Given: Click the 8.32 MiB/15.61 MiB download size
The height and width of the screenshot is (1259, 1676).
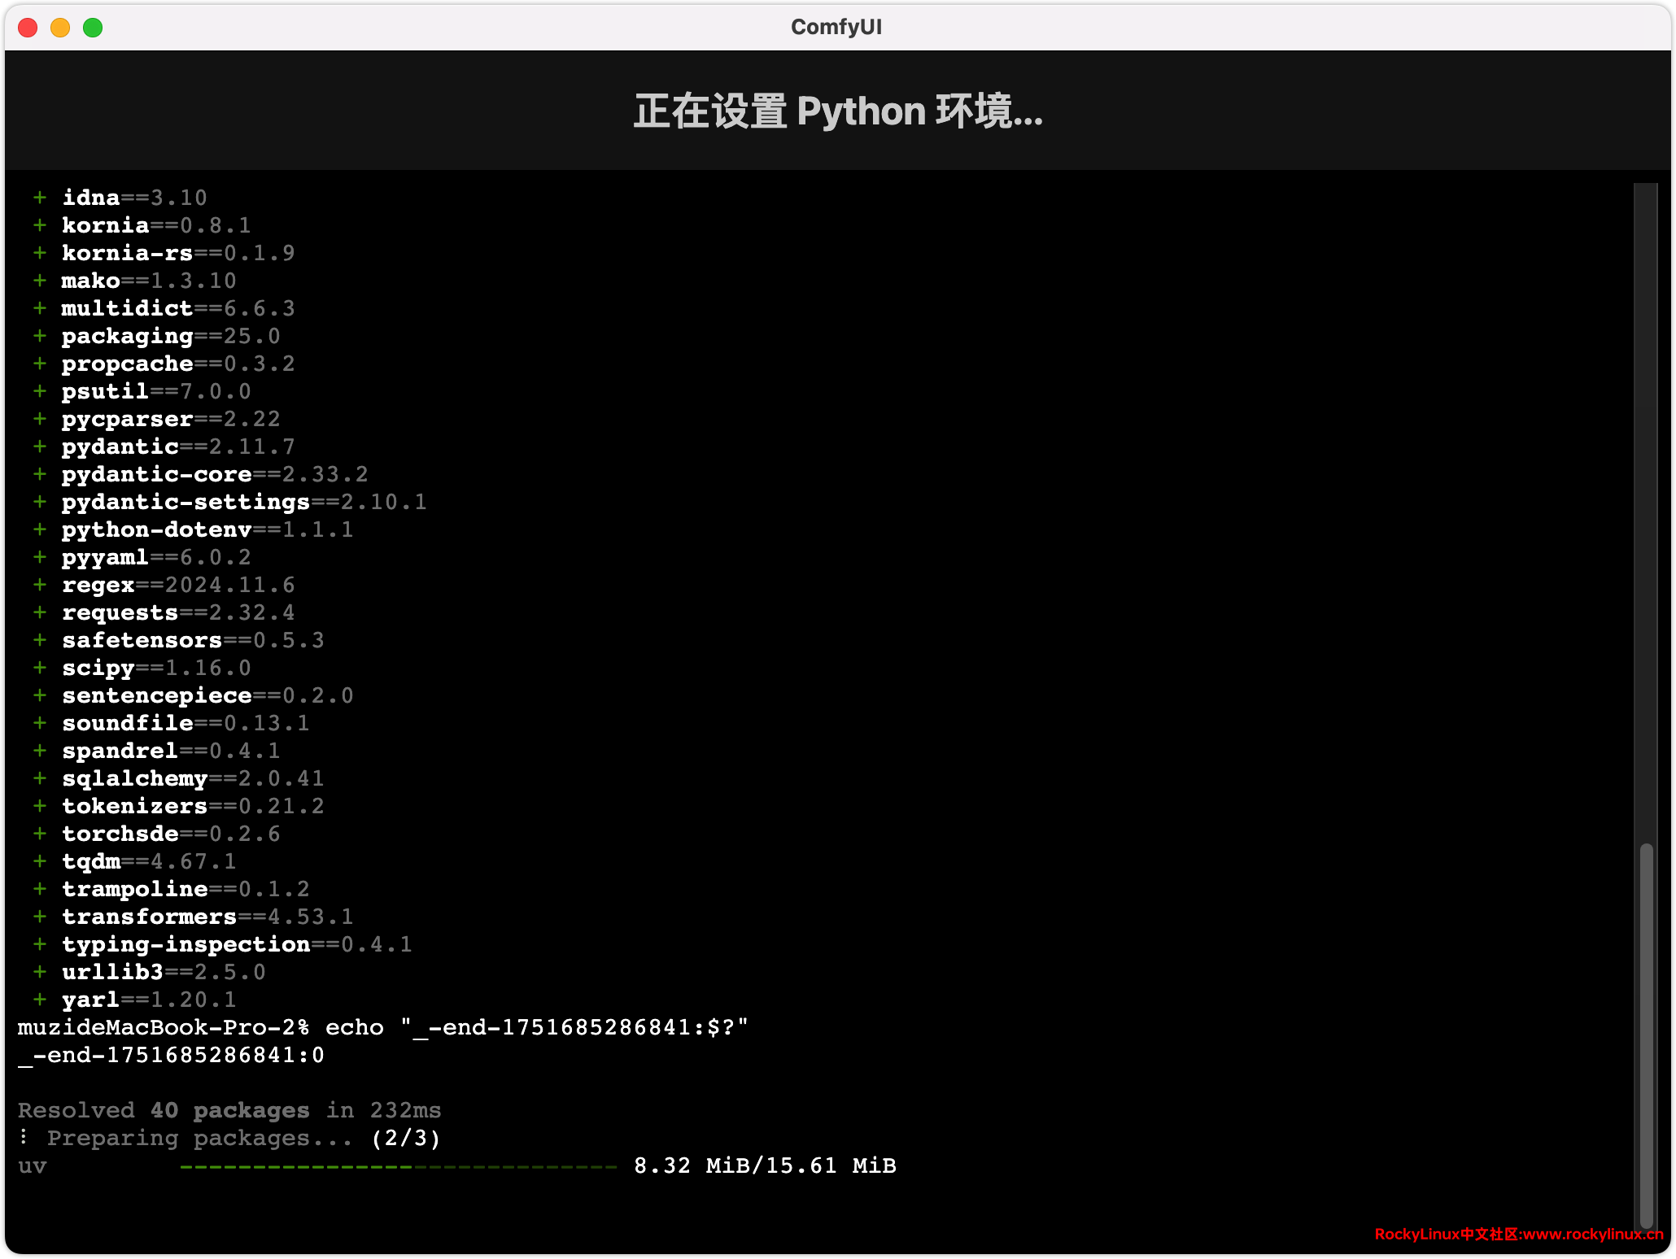Looking at the screenshot, I should 765,1165.
